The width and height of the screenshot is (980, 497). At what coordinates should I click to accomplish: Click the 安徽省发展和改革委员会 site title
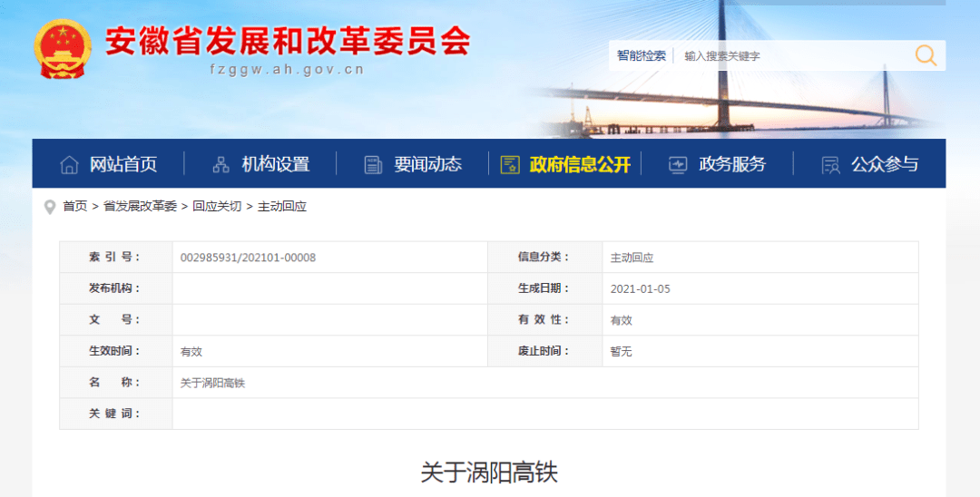[288, 41]
